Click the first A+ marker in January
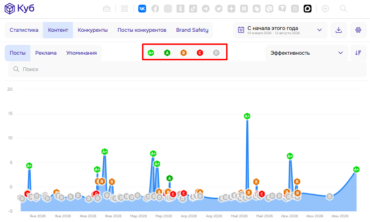This screenshot has height=222, width=370. tap(29, 166)
